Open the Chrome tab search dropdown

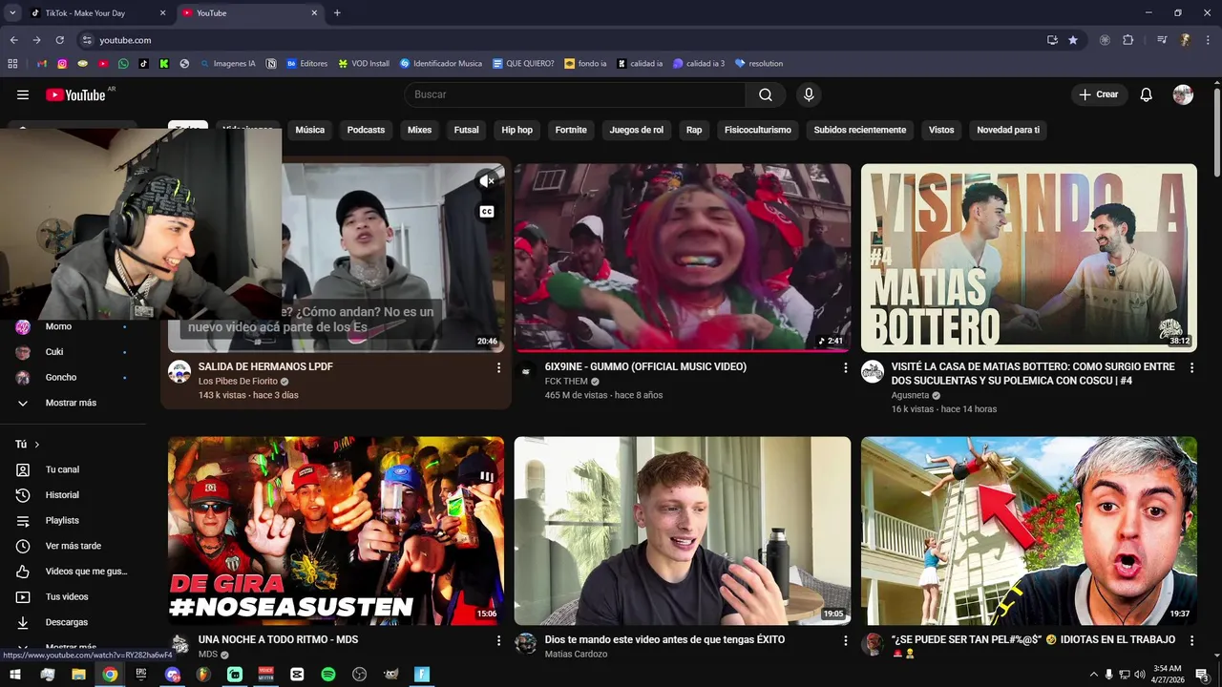(12, 12)
